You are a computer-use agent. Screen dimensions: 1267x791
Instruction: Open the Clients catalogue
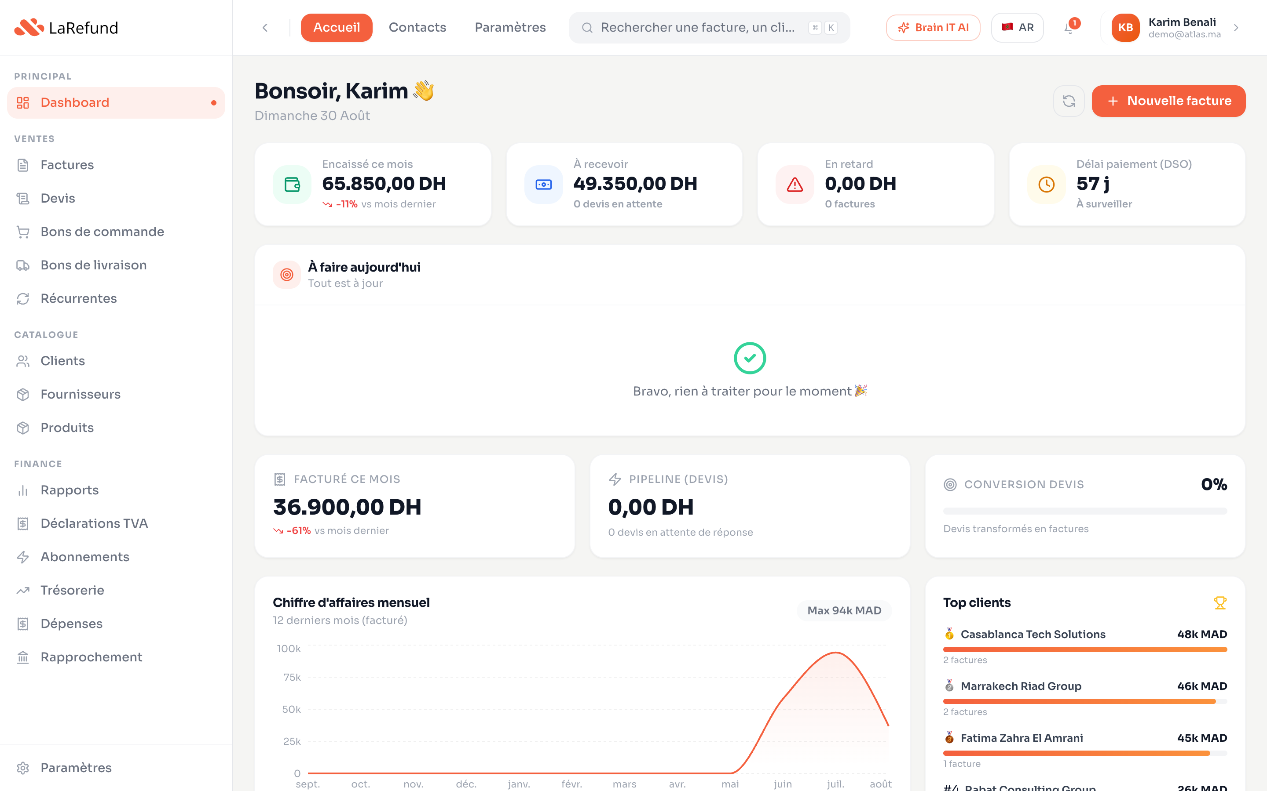[x=116, y=361]
